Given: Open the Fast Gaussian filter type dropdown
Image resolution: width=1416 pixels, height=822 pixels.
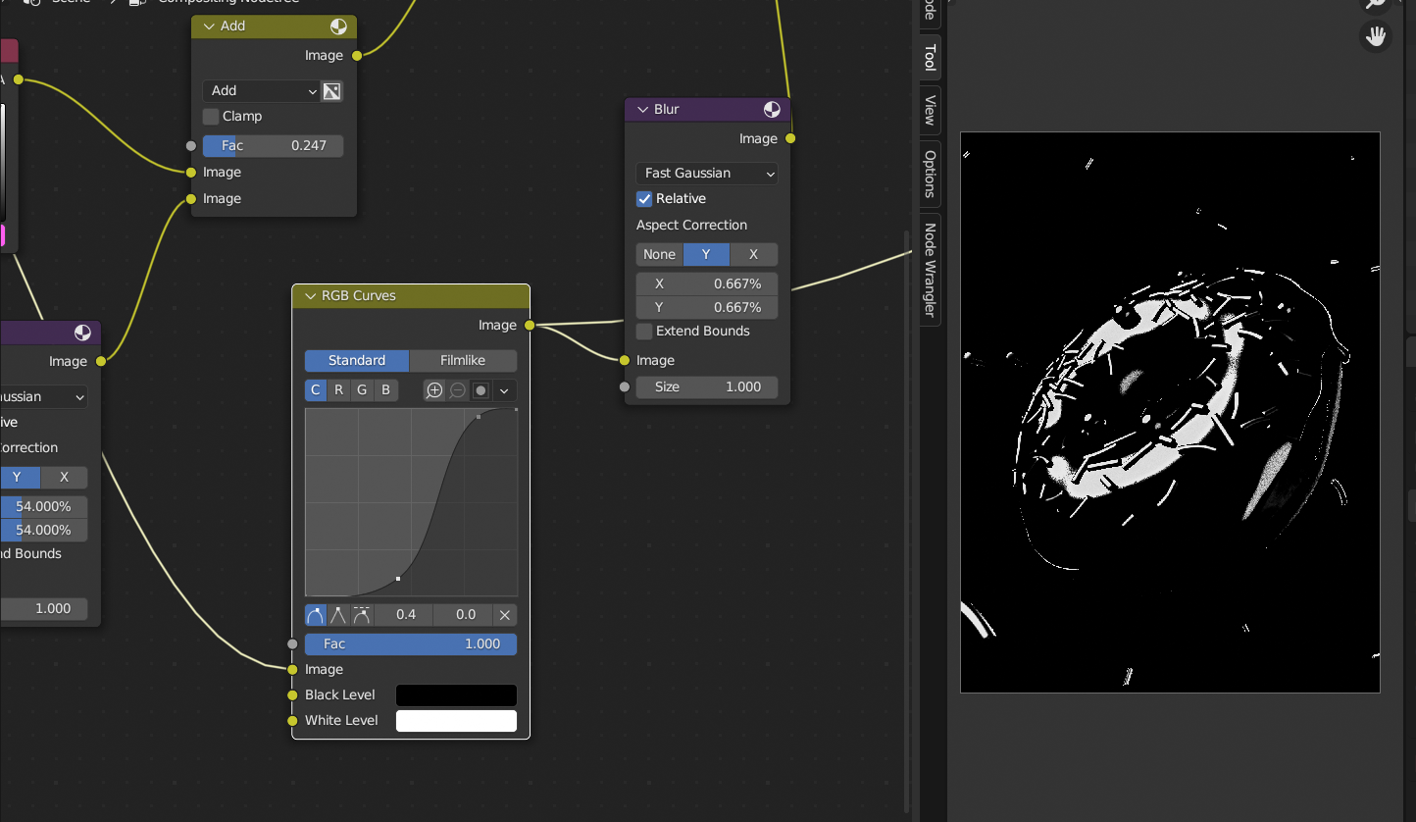Looking at the screenshot, I should point(707,174).
